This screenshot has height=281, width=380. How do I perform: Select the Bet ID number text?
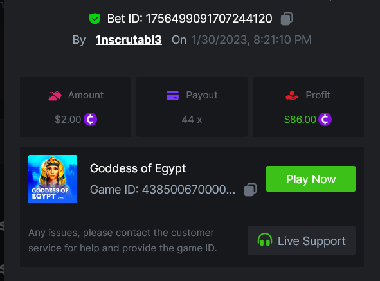pos(209,19)
